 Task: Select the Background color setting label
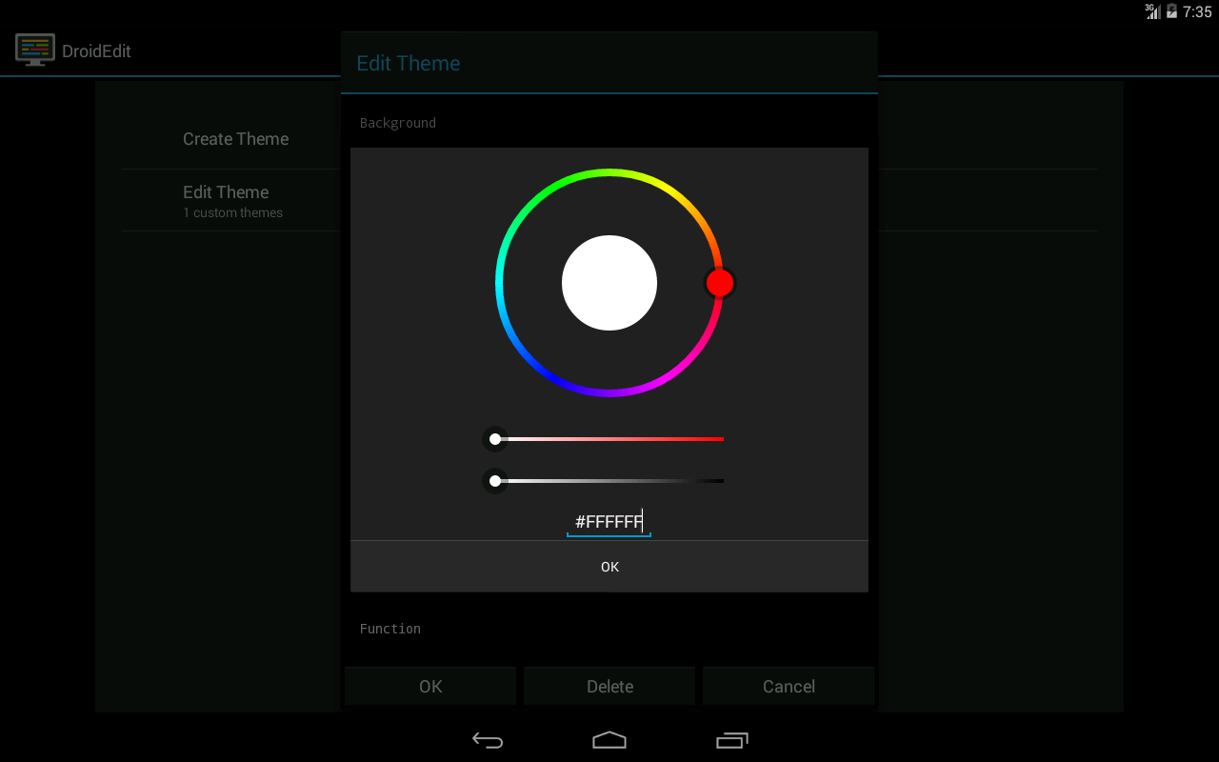coord(398,123)
